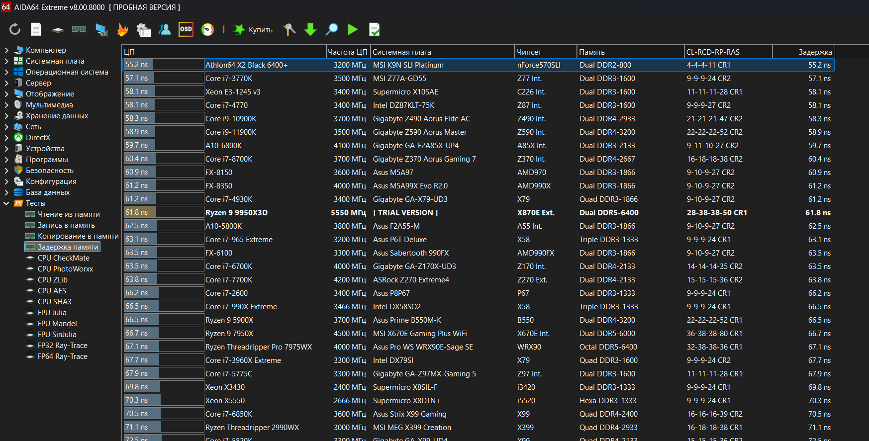Click the results document checkmark icon
This screenshot has width=869, height=441.
375,30
